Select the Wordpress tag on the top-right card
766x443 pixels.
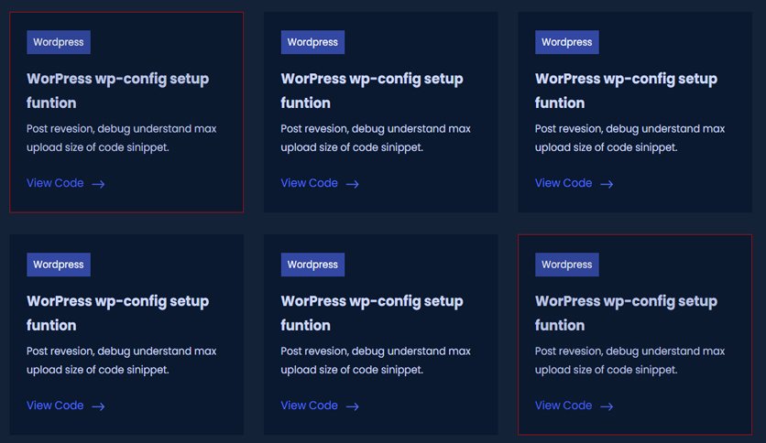pos(566,42)
